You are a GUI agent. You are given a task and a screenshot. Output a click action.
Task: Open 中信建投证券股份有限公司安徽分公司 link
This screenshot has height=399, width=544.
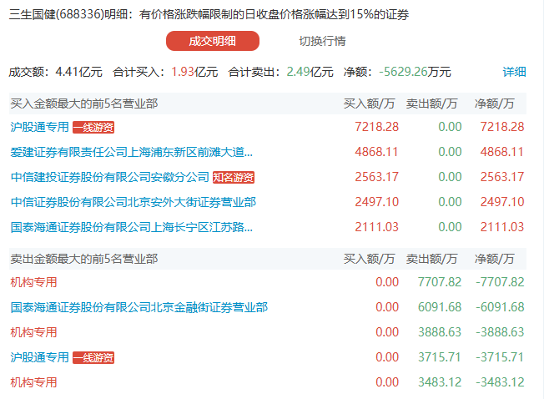[x=109, y=177]
